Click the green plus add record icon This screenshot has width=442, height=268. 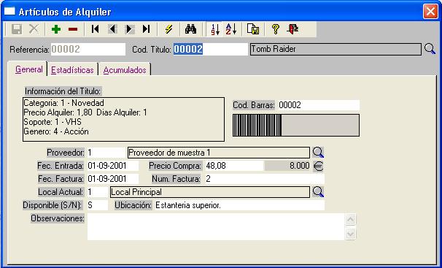(56, 29)
